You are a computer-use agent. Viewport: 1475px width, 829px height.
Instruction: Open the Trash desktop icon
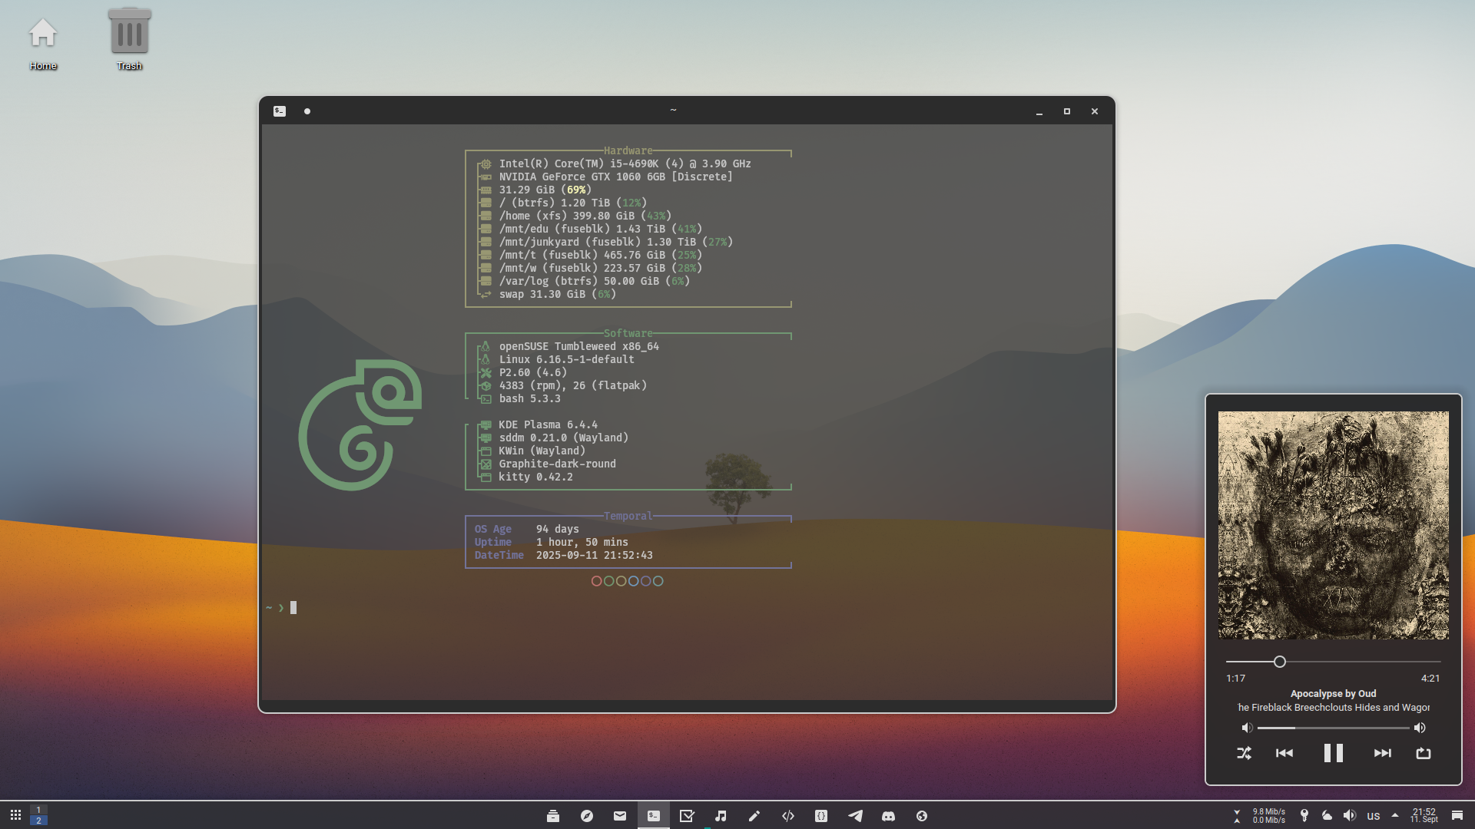coord(129,40)
